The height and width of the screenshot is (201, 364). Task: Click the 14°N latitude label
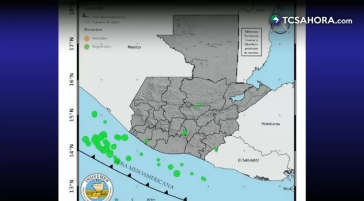pyautogui.click(x=72, y=151)
